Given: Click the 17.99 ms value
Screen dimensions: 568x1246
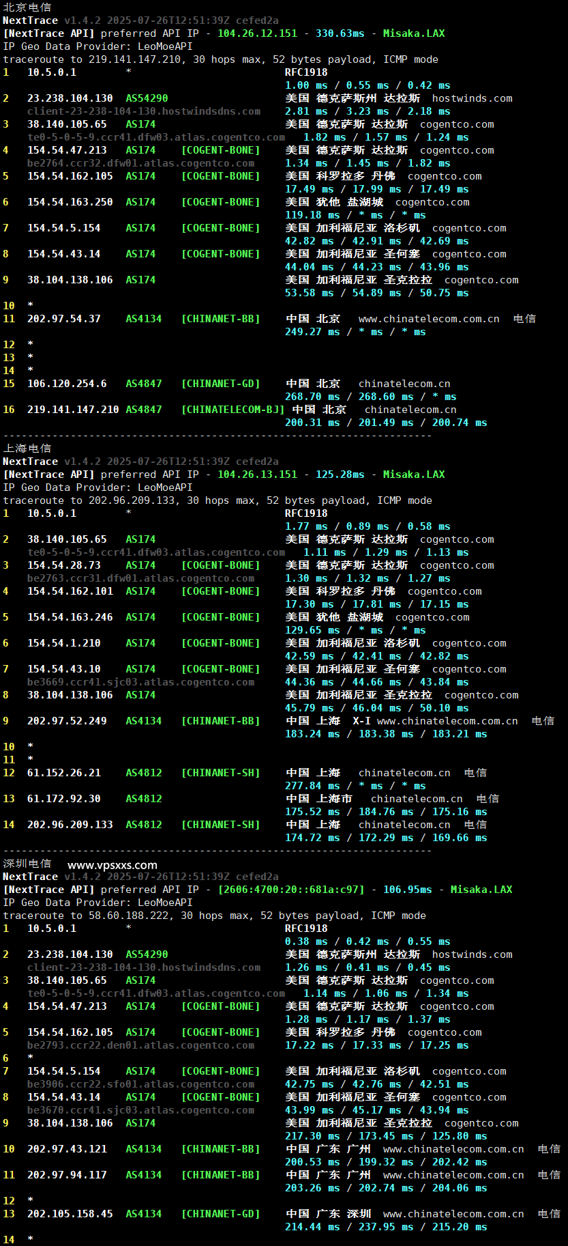Looking at the screenshot, I should coord(377,189).
